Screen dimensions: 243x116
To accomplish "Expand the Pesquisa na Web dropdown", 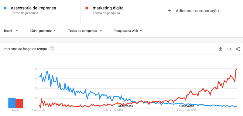I will click(128, 31).
